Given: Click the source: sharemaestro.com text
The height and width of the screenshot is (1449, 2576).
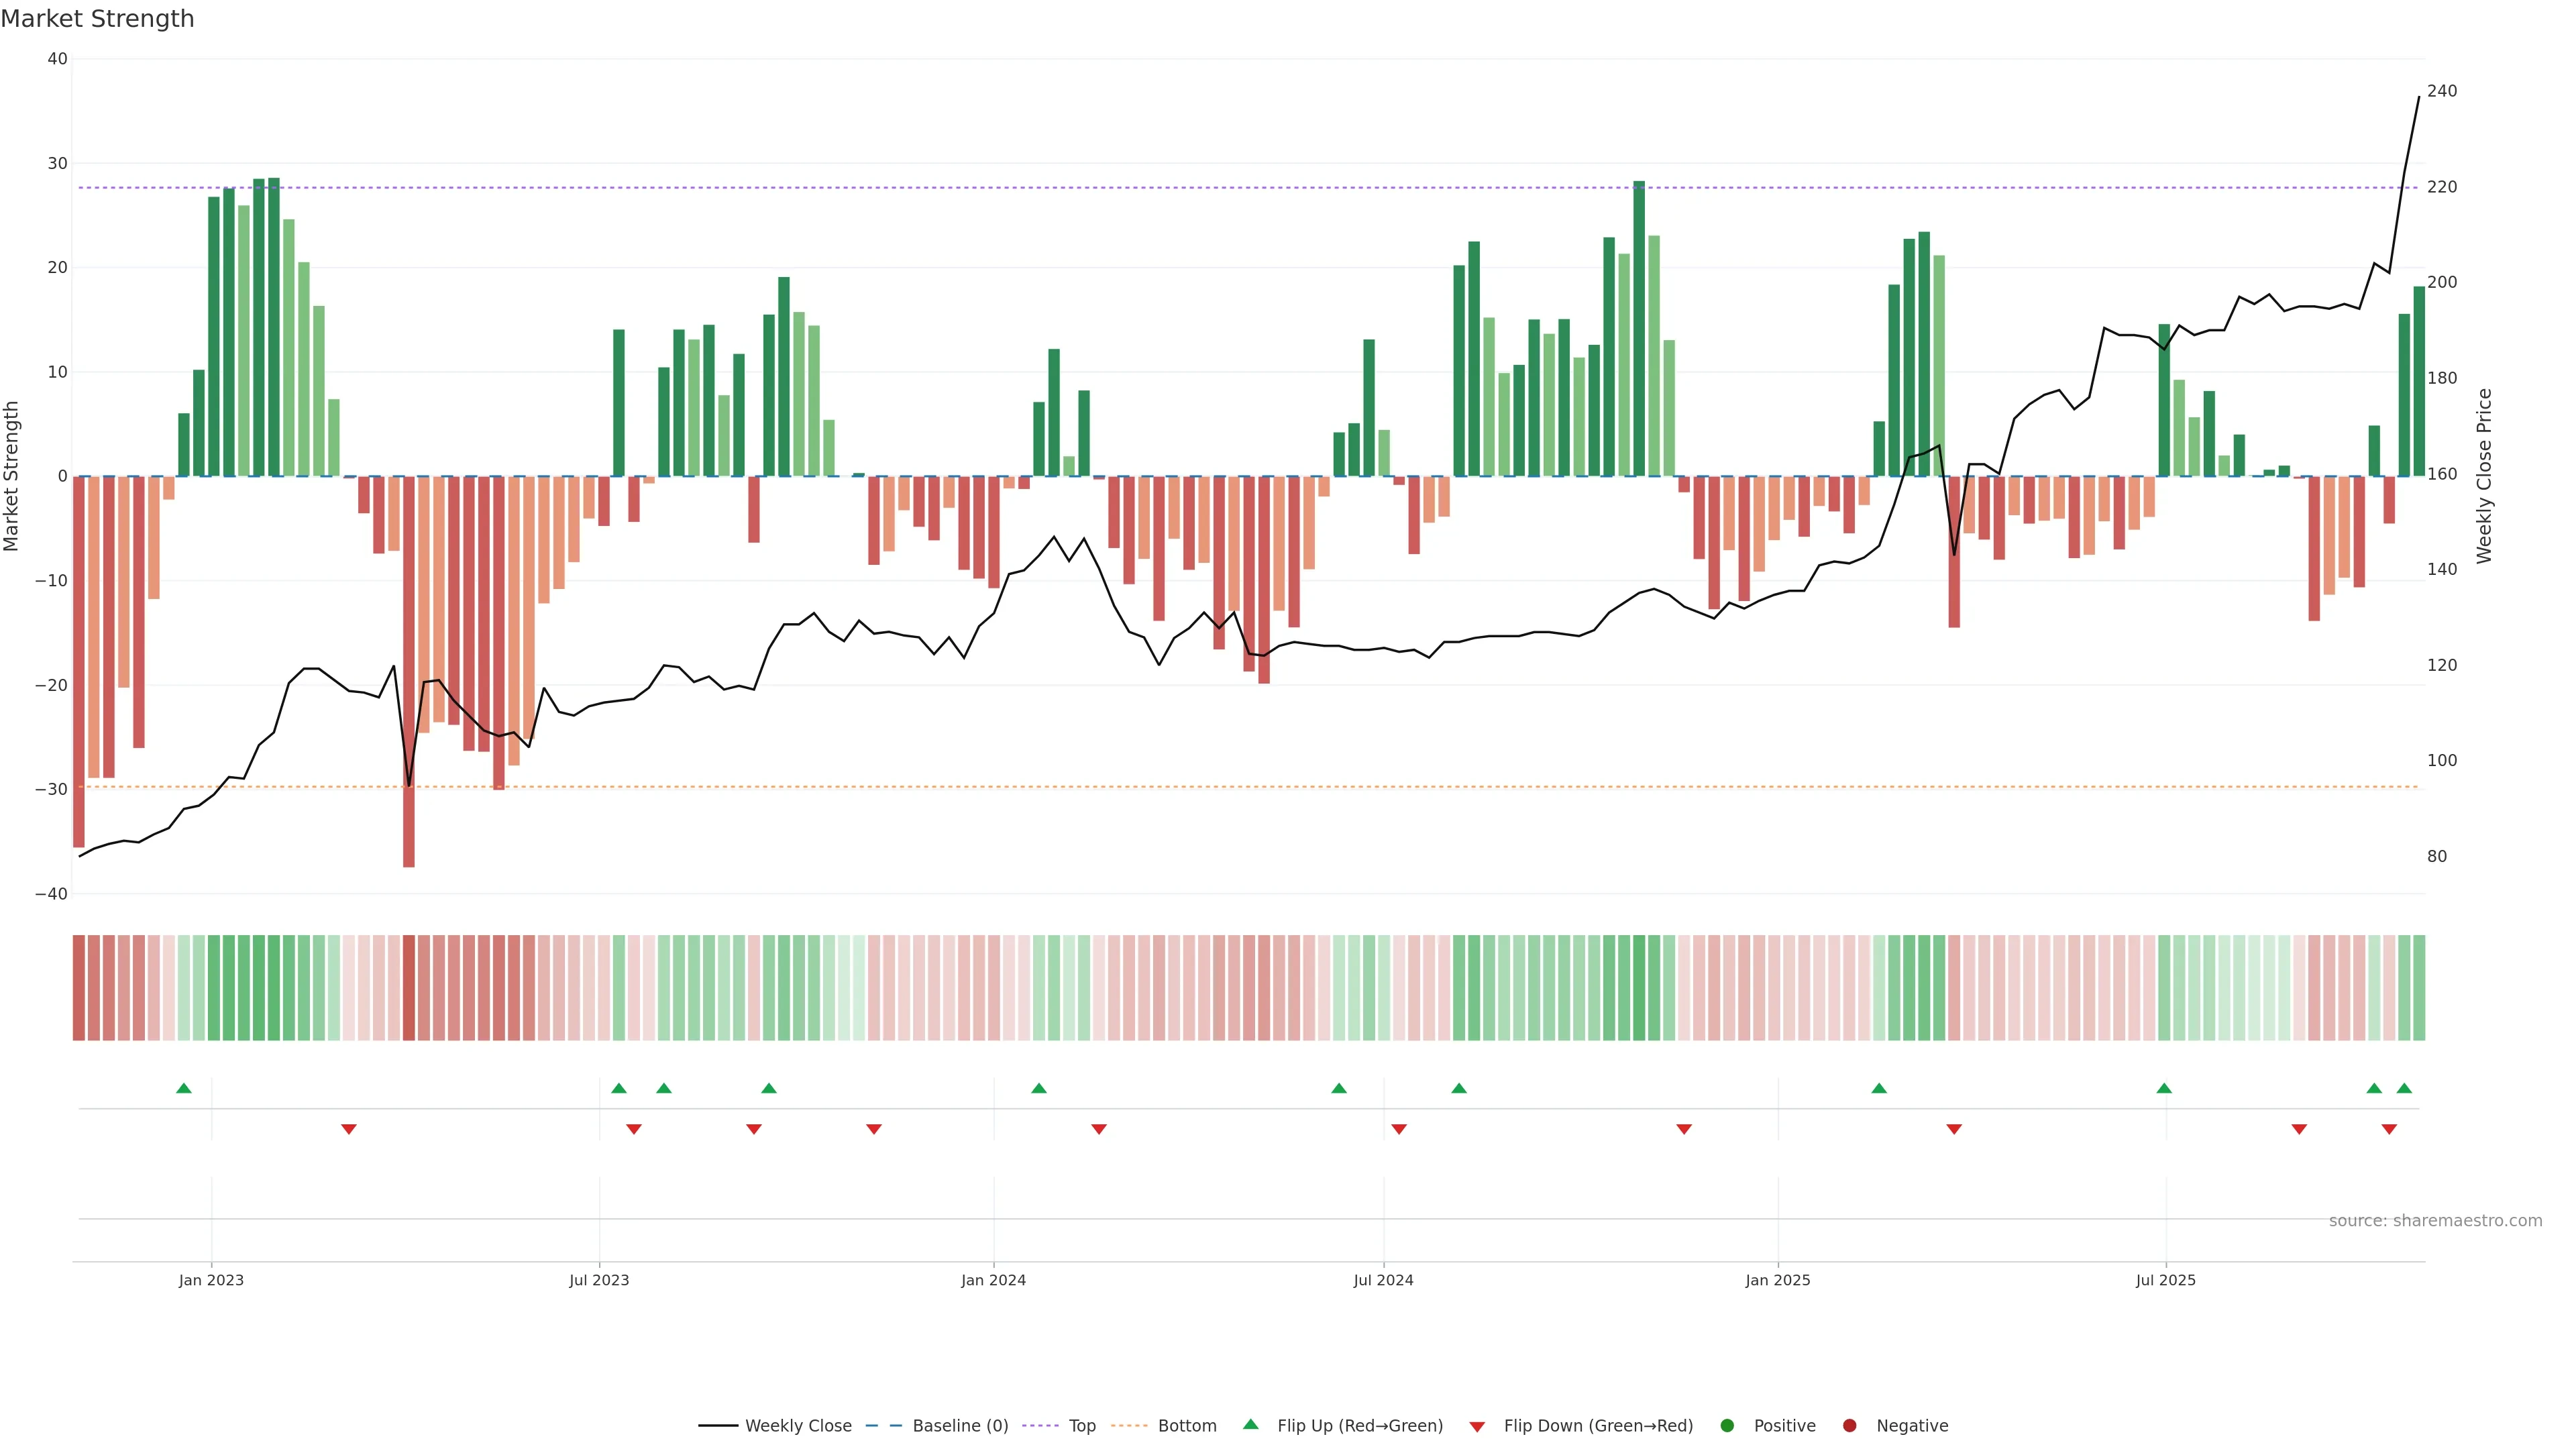Looking at the screenshot, I should tap(2435, 1221).
